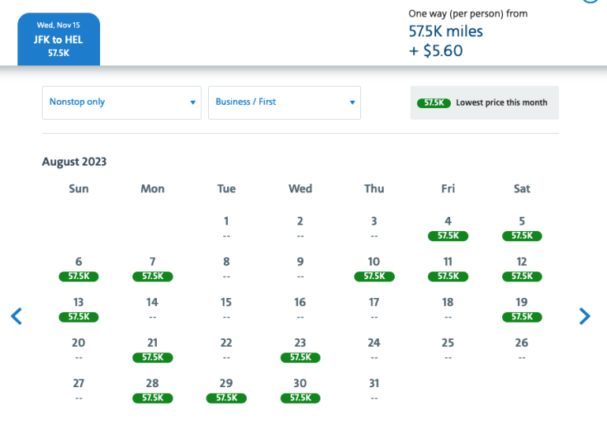
Task: Open the Nonstop only dropdown
Action: click(121, 103)
